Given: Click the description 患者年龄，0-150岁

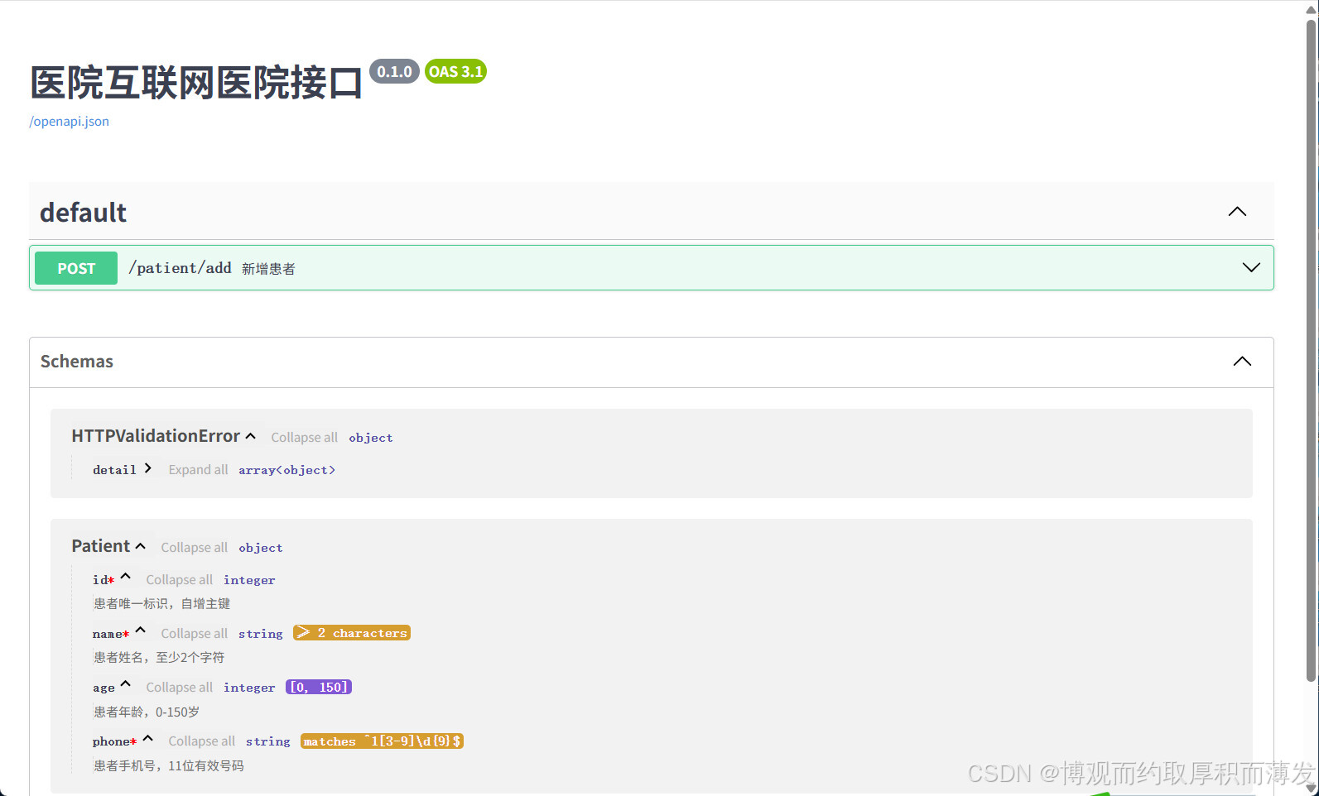Looking at the screenshot, I should coord(147,712).
